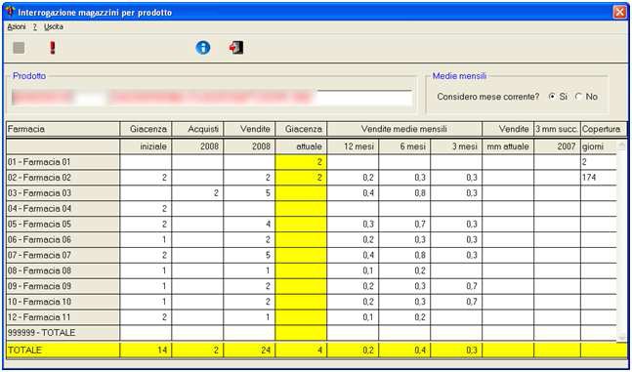
Task: Select row 01 - Farmacia 01
Action: (x=63, y=162)
